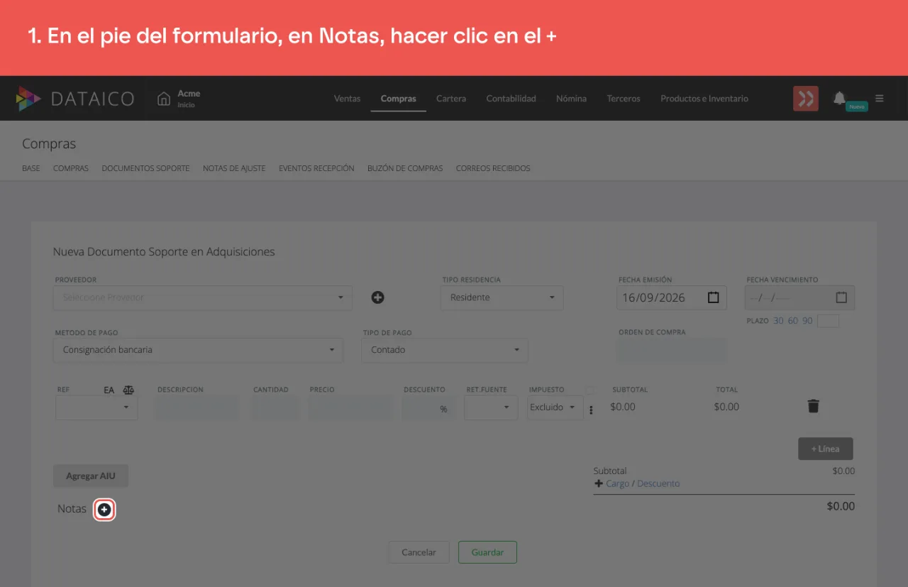The width and height of the screenshot is (908, 587).
Task: Select the Terceros menu
Action: pos(624,99)
